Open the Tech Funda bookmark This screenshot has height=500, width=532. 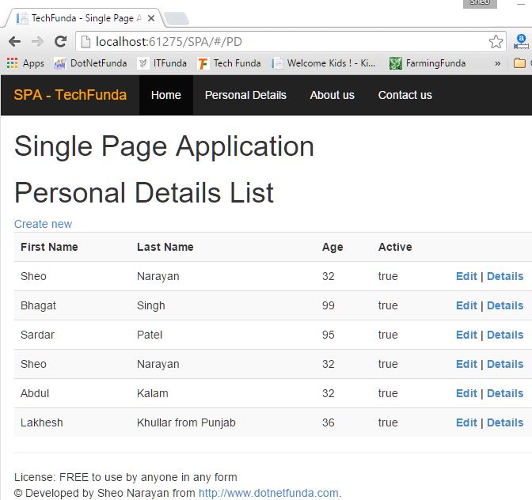230,63
